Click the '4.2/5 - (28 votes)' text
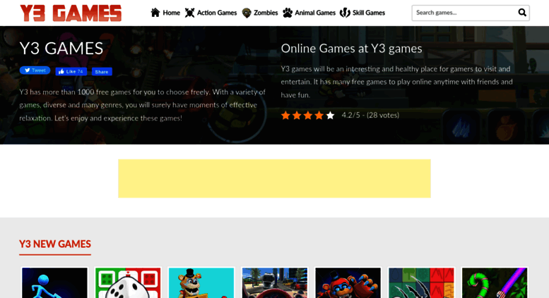The height and width of the screenshot is (298, 549). (370, 115)
